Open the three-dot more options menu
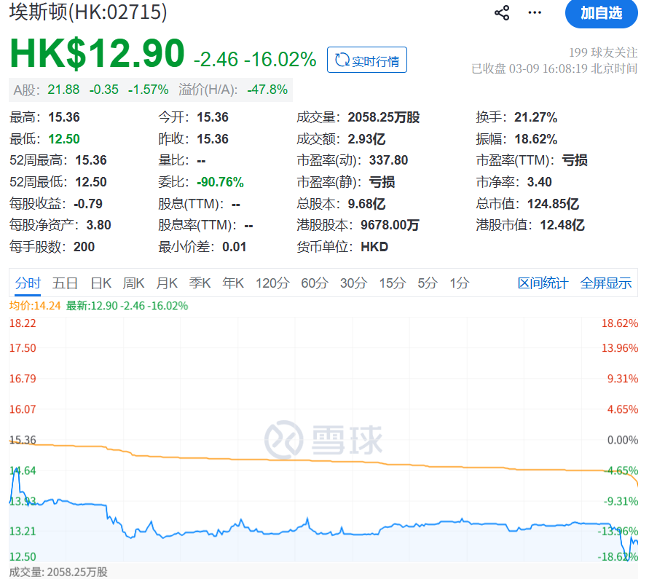This screenshot has height=579, width=649. [x=535, y=13]
